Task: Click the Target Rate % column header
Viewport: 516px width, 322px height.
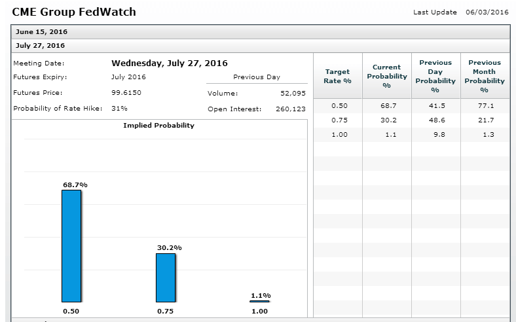Action: click(x=337, y=77)
